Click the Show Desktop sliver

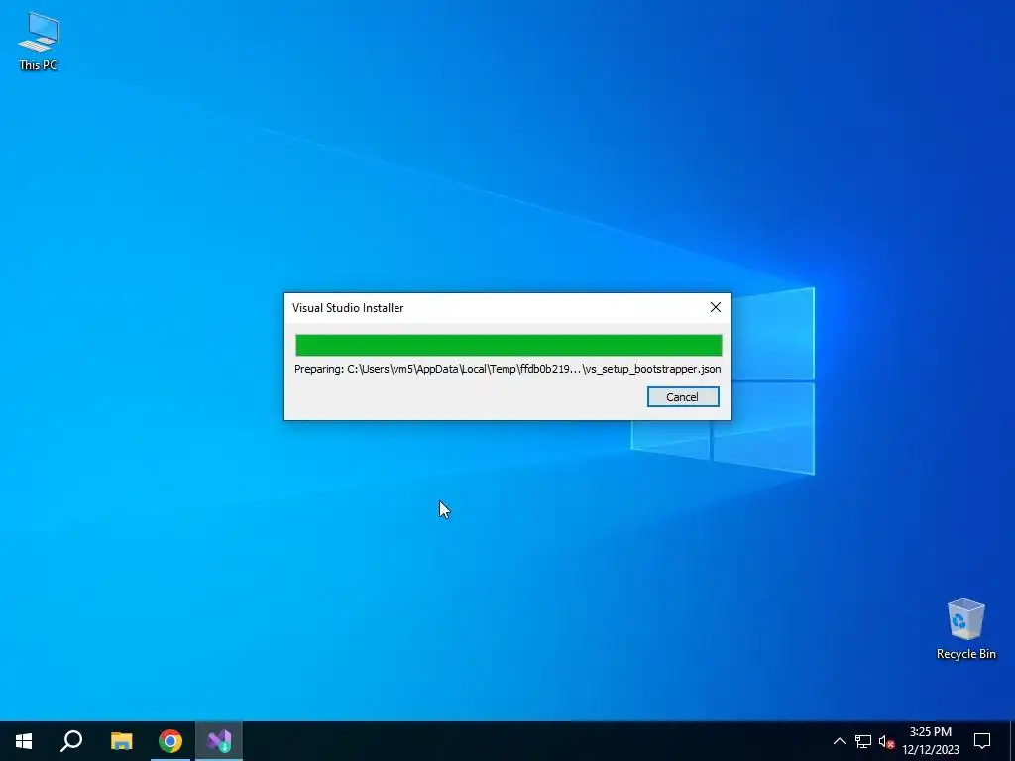point(1012,741)
